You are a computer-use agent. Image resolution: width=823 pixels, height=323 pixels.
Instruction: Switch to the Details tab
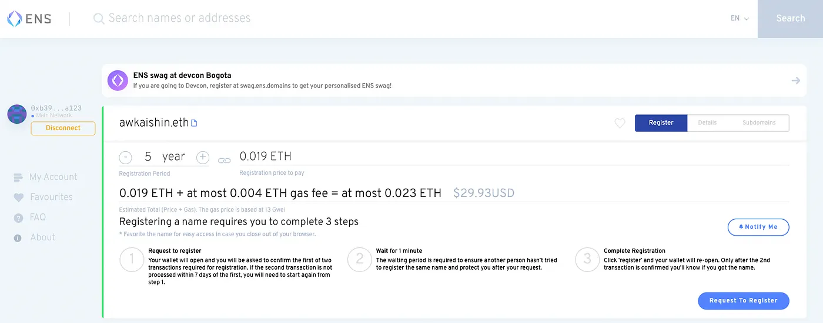pos(707,123)
